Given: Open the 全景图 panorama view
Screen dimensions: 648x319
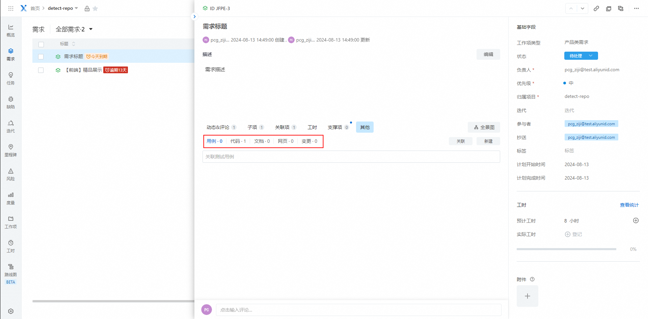Looking at the screenshot, I should click(x=484, y=127).
